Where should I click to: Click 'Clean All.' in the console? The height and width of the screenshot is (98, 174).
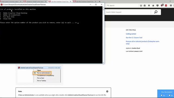7,19
